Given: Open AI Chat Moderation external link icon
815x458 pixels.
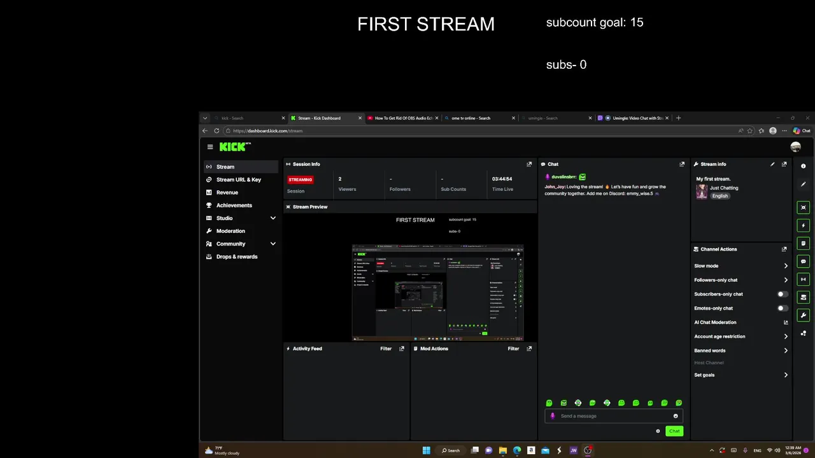Looking at the screenshot, I should pyautogui.click(x=786, y=323).
